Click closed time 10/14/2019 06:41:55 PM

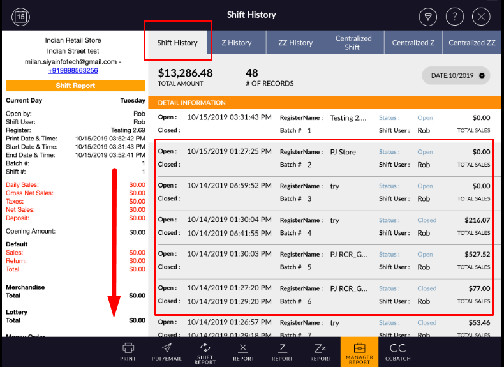pos(230,233)
